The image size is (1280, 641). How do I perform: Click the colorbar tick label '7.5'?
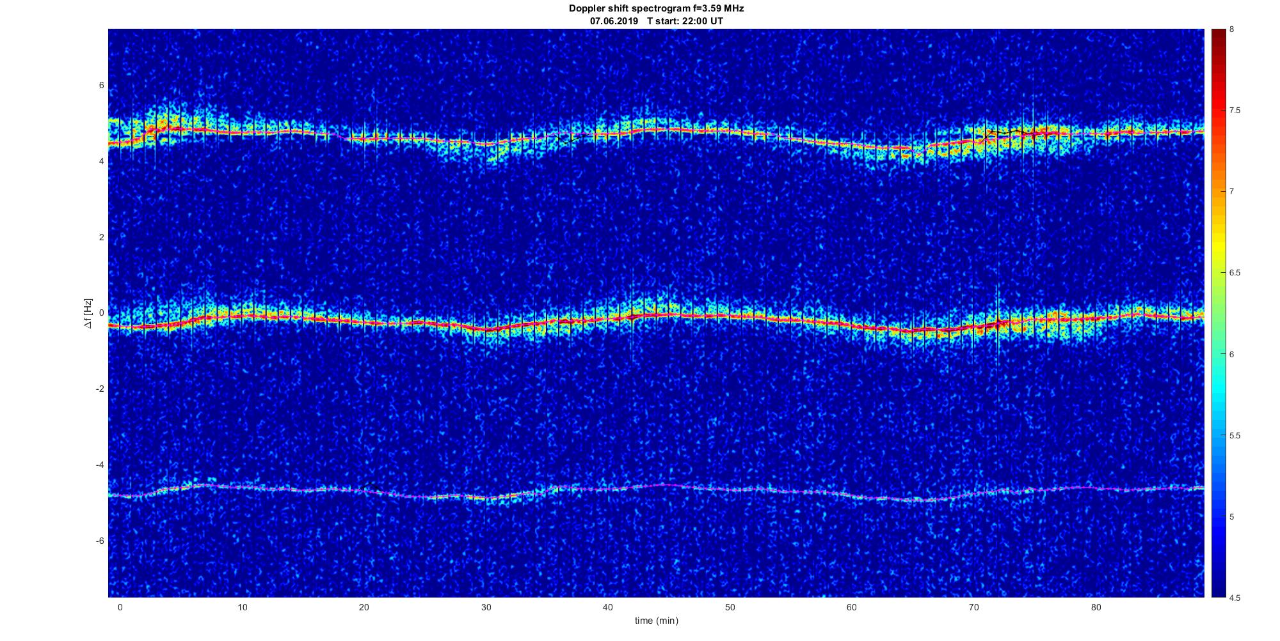pyautogui.click(x=1235, y=111)
